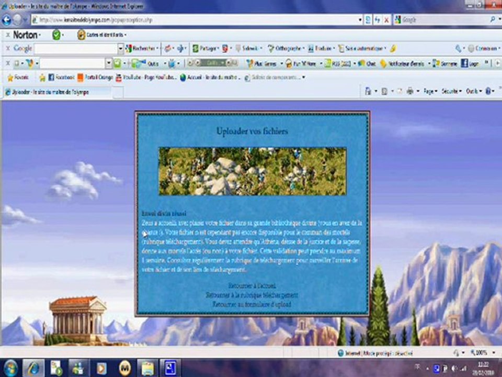Click the Google toolbar wrench settings icon
The width and height of the screenshot is (502, 377).
coord(459,48)
